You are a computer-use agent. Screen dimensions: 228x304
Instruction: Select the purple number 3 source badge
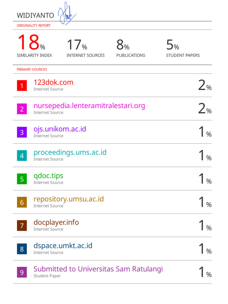click(x=22, y=133)
